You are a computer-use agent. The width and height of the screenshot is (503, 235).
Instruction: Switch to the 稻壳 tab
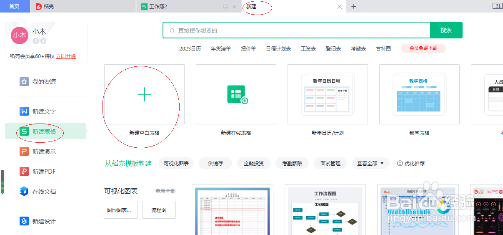(x=83, y=6)
